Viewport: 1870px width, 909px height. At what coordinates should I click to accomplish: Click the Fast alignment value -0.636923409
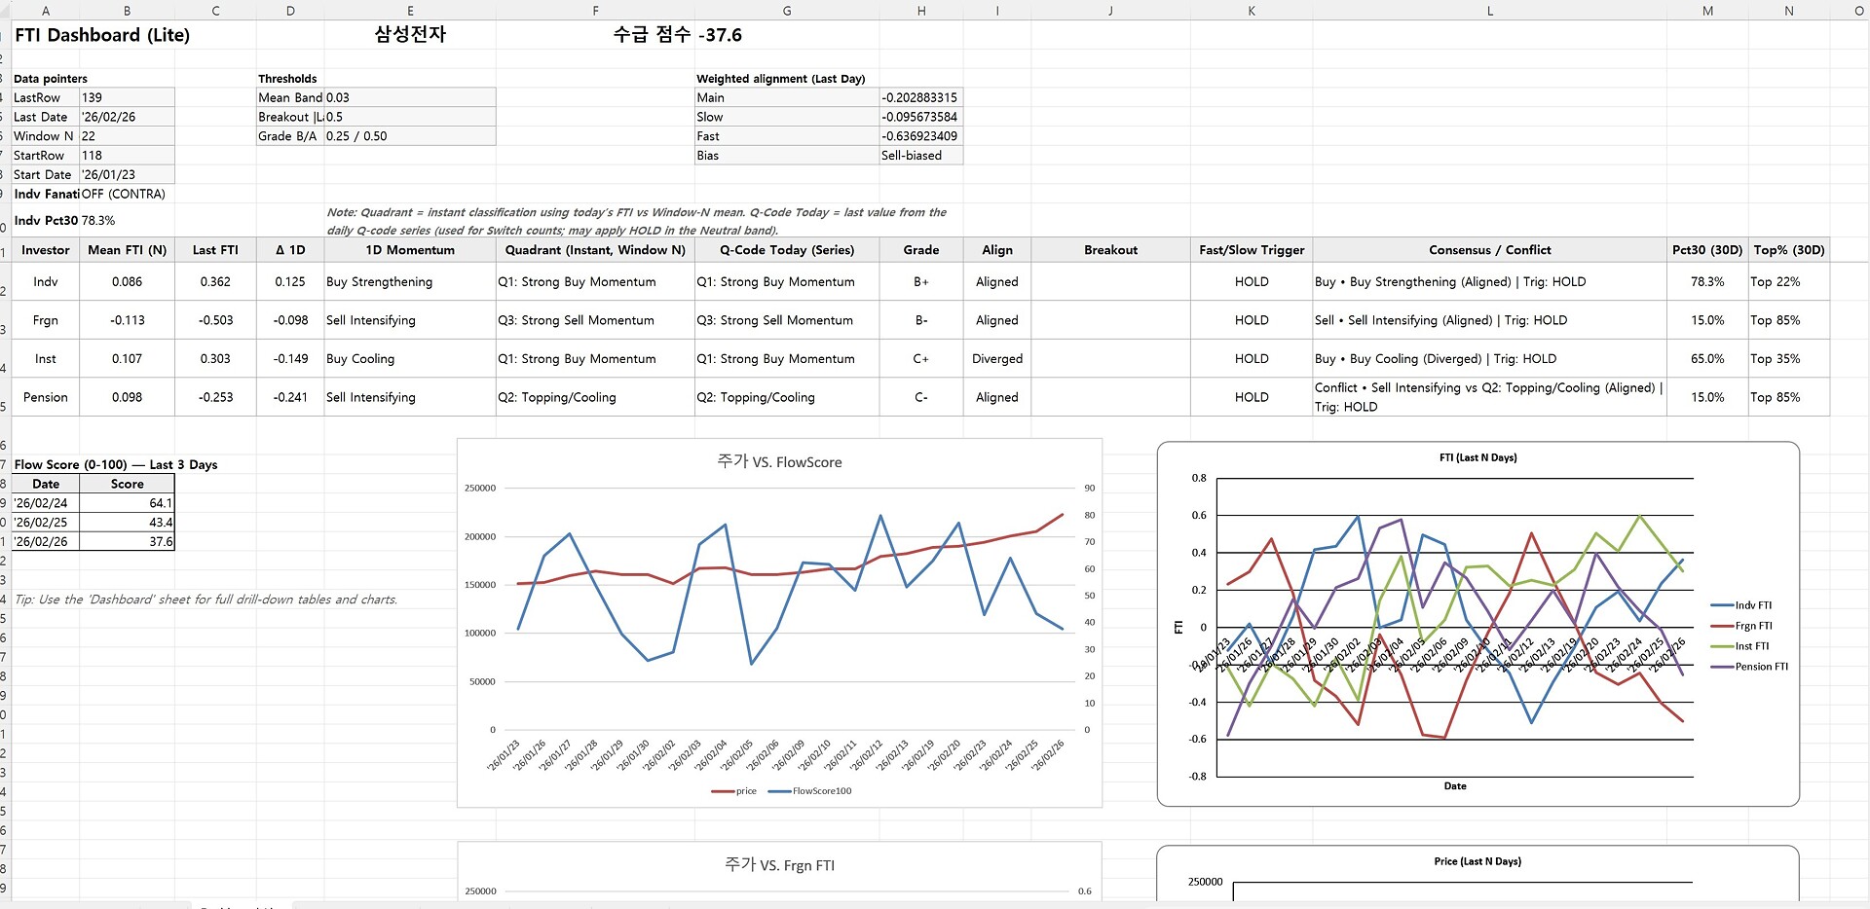click(920, 136)
